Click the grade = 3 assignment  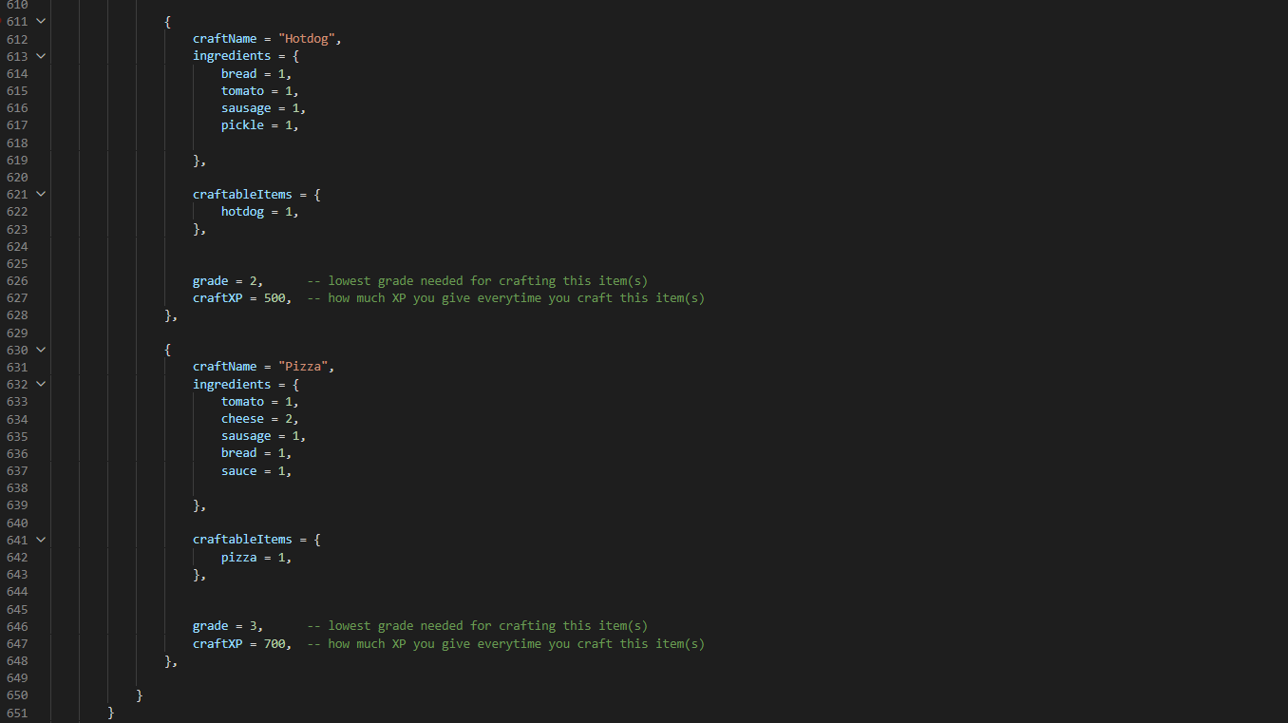tap(228, 626)
